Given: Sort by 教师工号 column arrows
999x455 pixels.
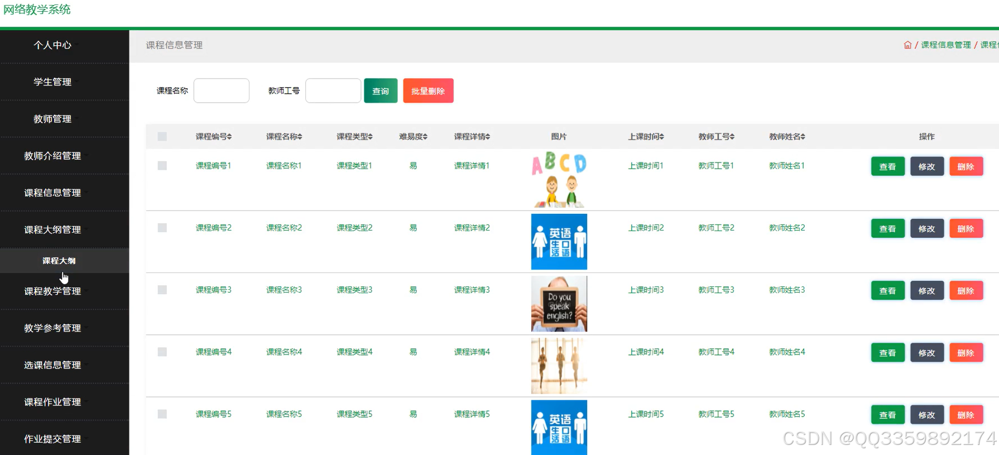Looking at the screenshot, I should coord(732,137).
